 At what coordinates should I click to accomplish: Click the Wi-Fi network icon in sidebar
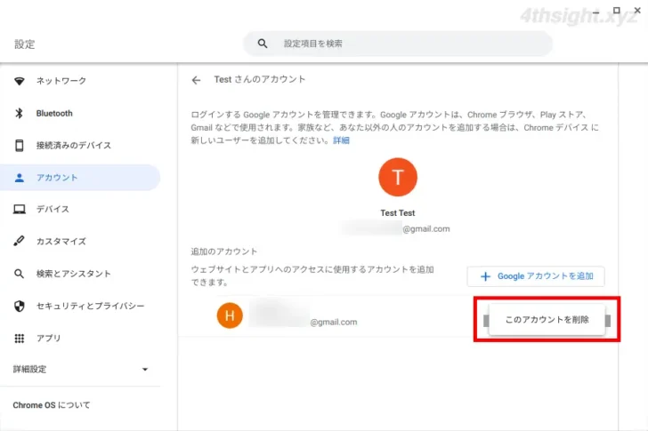tap(19, 81)
